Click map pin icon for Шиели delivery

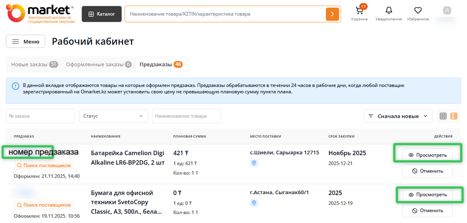(254, 163)
